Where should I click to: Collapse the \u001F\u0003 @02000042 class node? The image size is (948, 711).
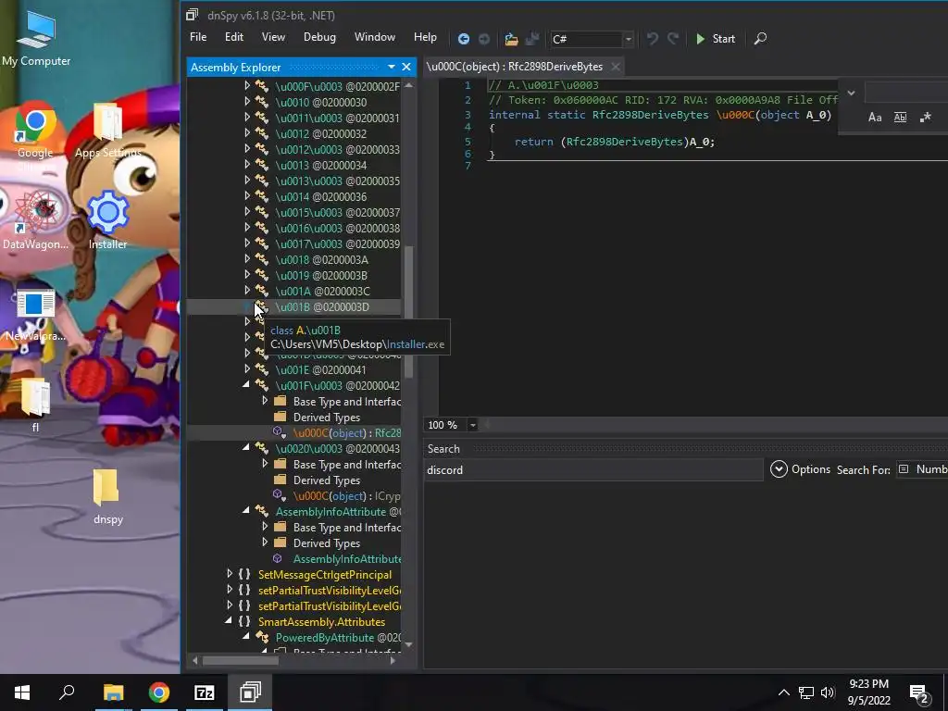(x=246, y=385)
